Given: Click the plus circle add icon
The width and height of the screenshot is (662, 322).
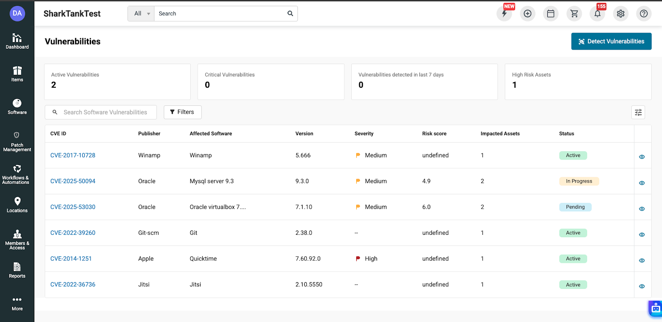Looking at the screenshot, I should click(x=528, y=14).
